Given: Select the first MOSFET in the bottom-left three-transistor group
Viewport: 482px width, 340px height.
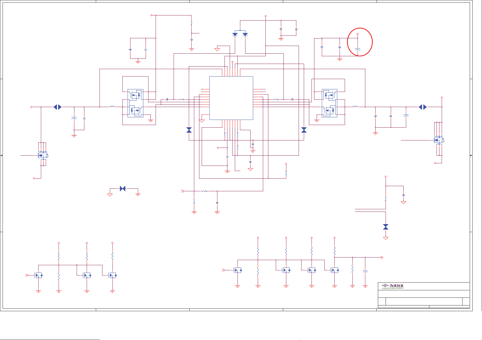Looking at the screenshot, I should click(x=38, y=275).
